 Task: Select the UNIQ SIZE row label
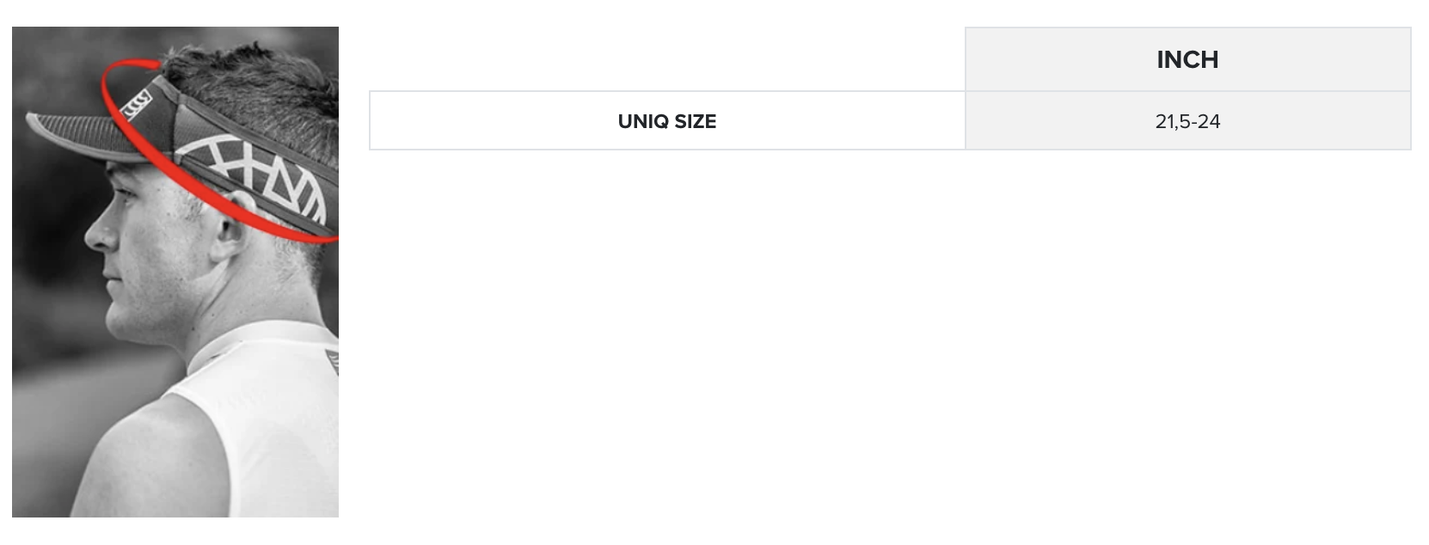click(x=666, y=121)
